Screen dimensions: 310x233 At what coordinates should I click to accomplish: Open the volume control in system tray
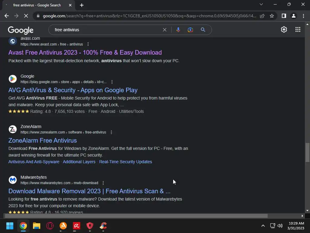280,226
